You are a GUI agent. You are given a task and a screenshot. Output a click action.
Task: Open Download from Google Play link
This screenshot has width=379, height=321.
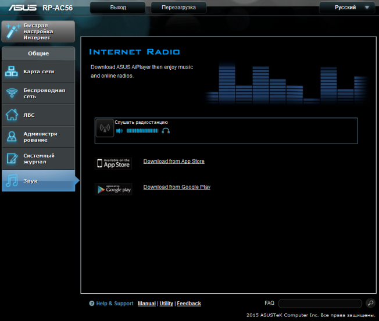[177, 187]
